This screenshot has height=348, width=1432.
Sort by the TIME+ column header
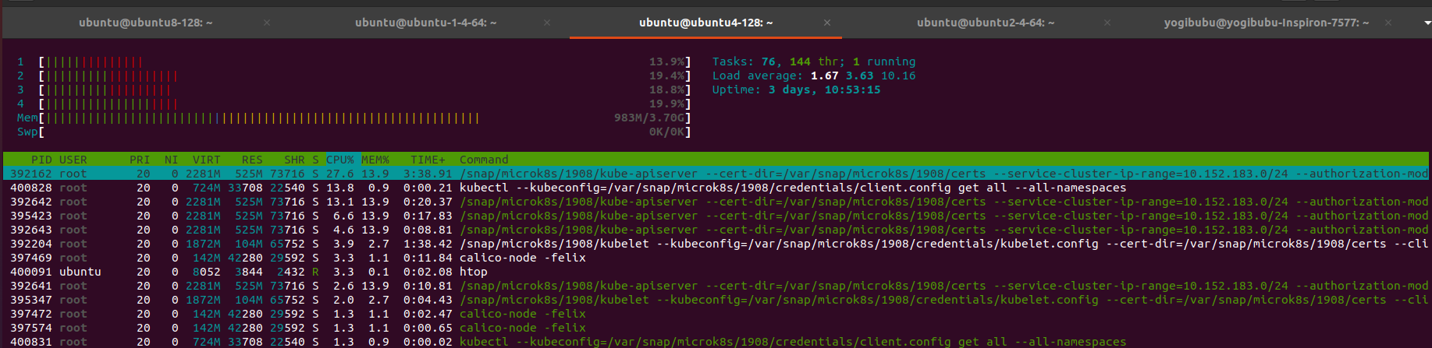428,160
